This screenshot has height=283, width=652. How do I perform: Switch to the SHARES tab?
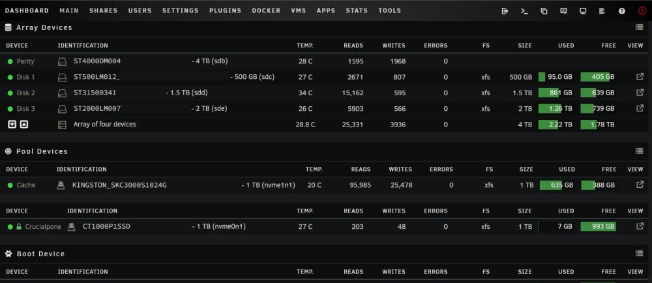104,11
